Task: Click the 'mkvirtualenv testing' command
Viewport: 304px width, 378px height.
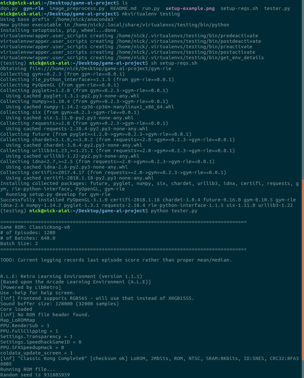Action: click(x=151, y=14)
